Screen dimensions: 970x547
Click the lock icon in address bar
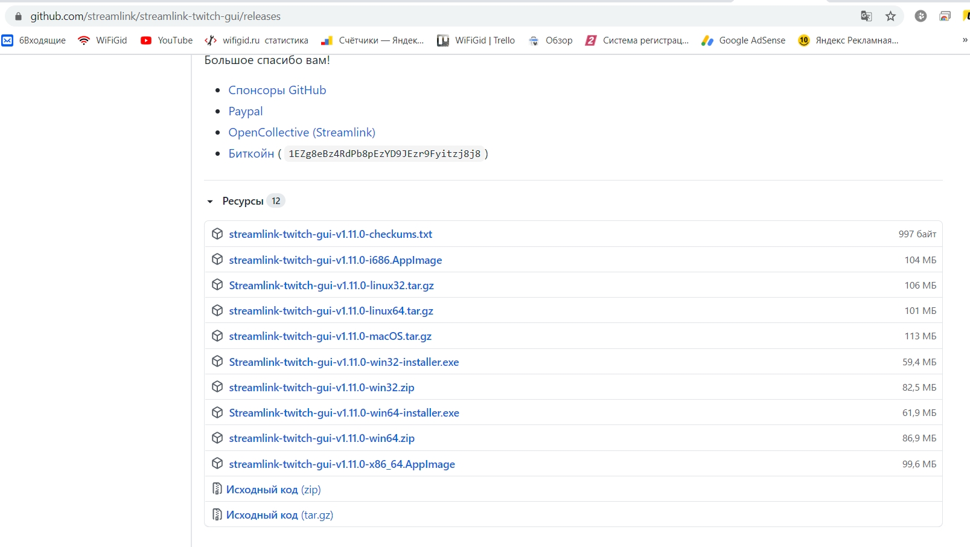18,16
